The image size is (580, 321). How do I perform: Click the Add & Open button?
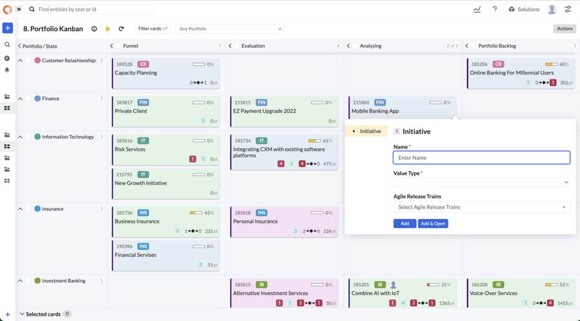click(433, 223)
